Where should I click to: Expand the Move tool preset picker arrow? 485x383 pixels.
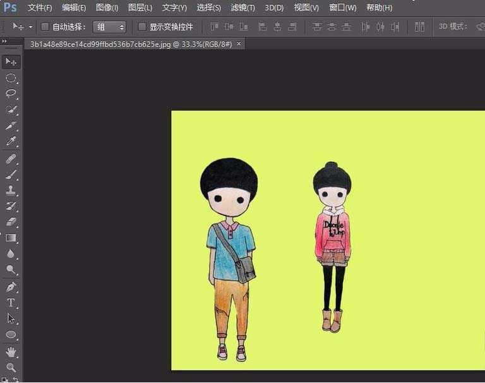click(30, 27)
